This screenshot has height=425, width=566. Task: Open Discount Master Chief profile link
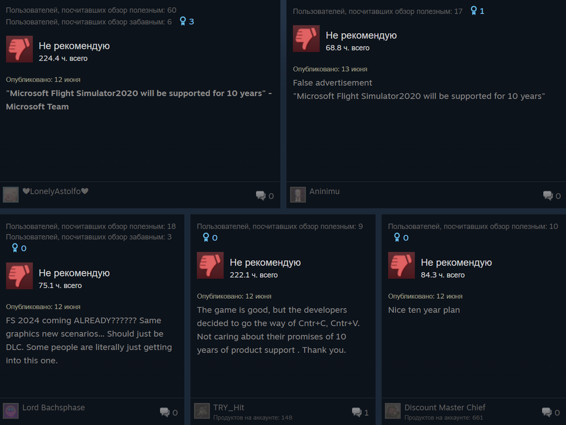coord(445,407)
